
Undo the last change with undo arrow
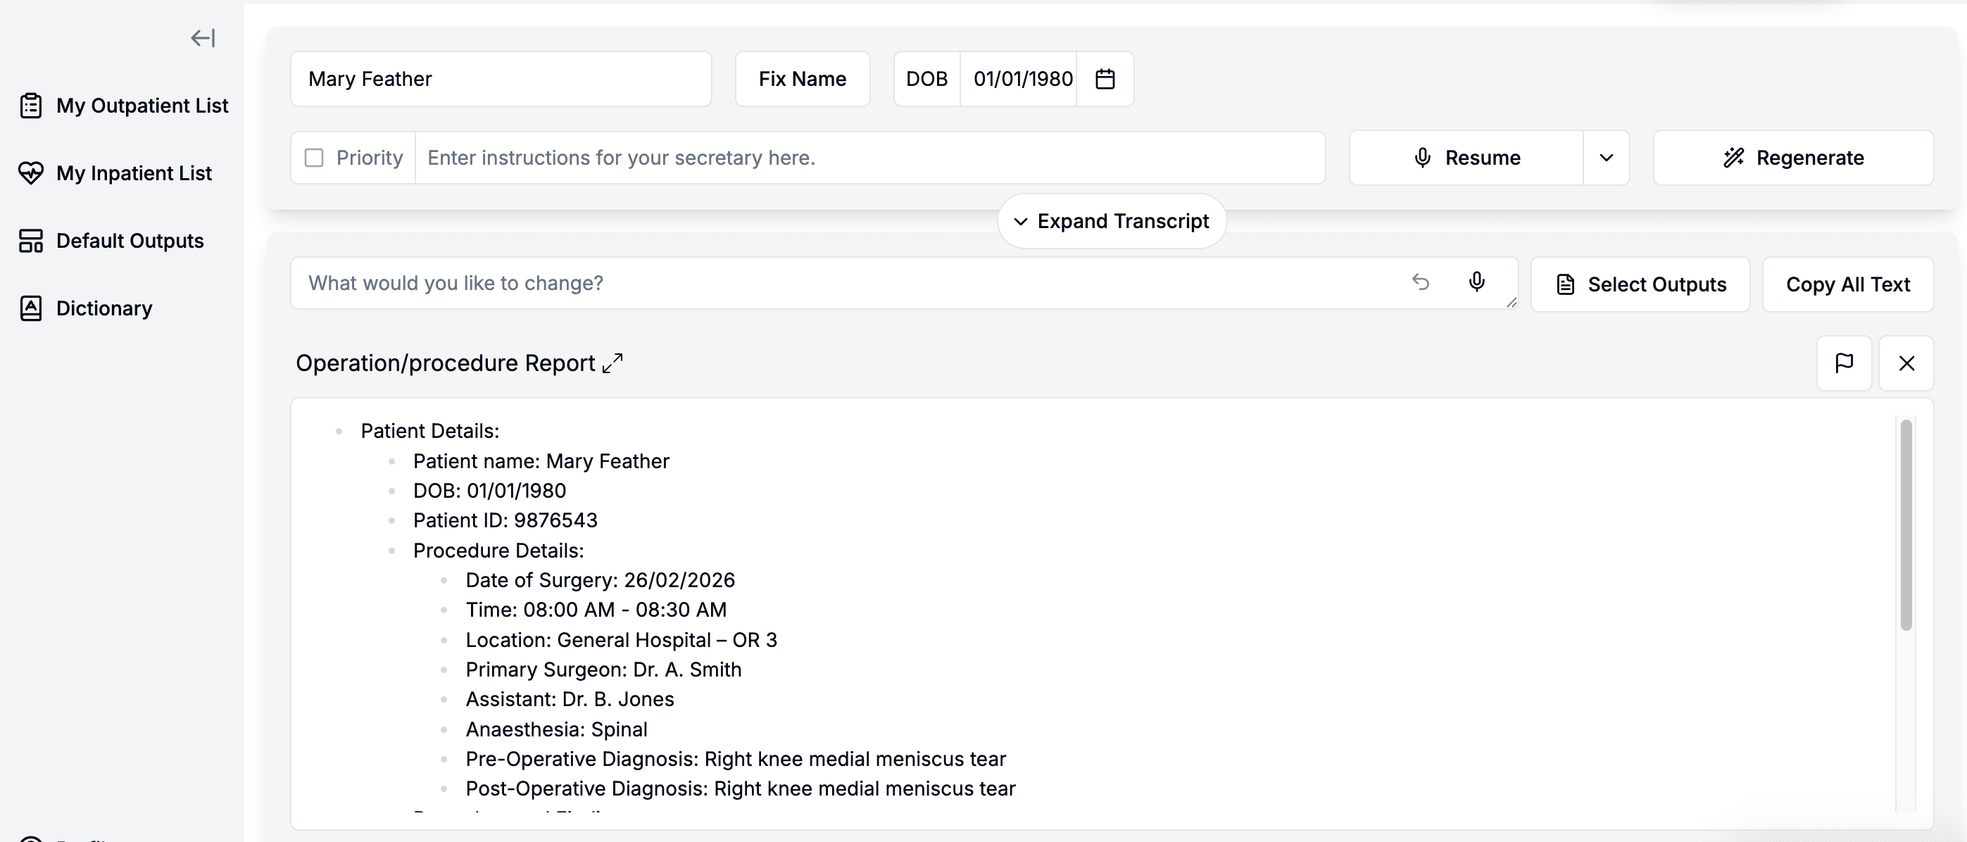1420,282
